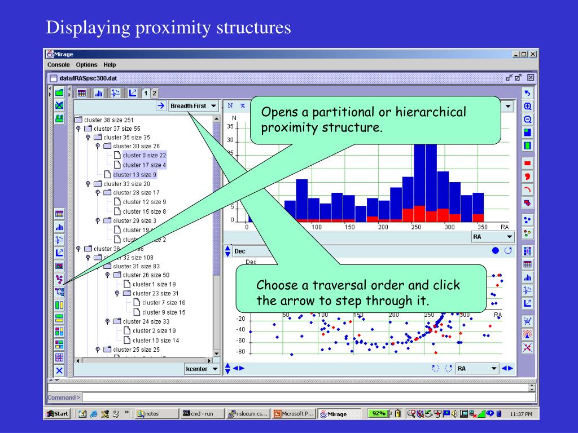Click the colored dots cluster icon in right toolbar
578x433 pixels.
528,233
